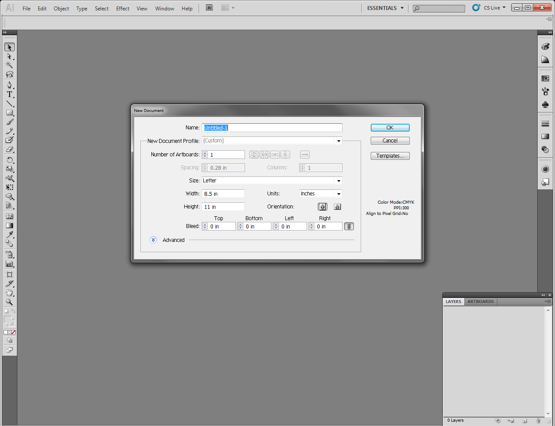Click the Create New Layer icon
Image resolution: width=555 pixels, height=426 pixels.
click(525, 421)
